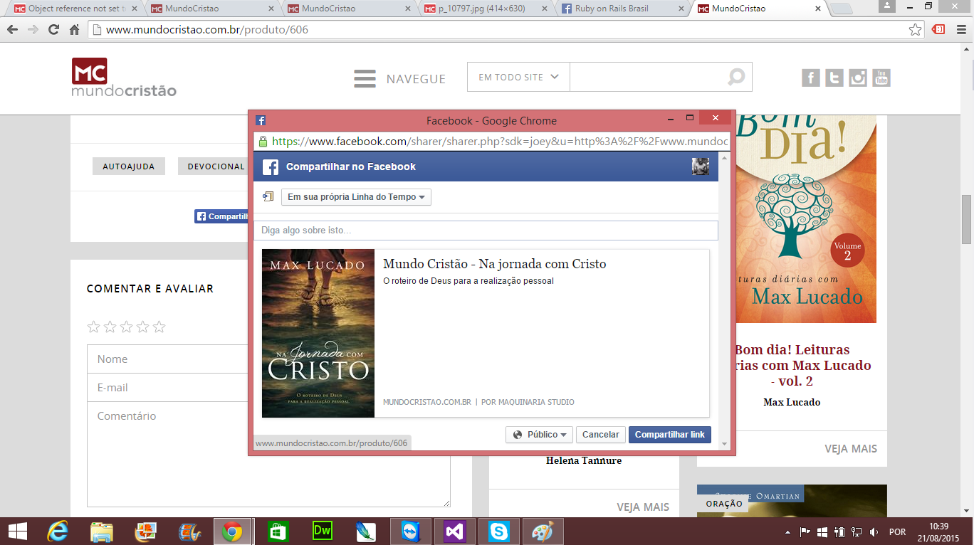
Task: Open the Mundo Cristão Twitter icon
Action: click(x=834, y=78)
